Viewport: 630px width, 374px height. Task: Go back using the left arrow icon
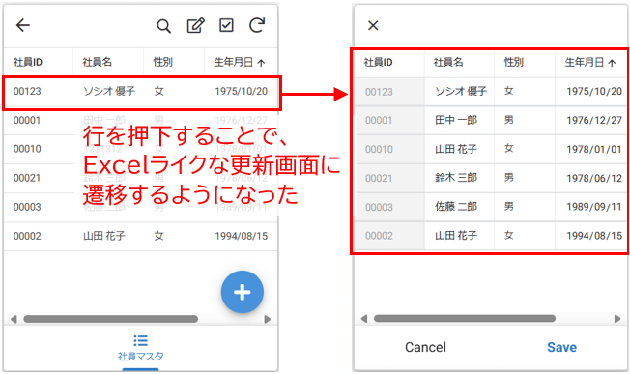(x=23, y=25)
